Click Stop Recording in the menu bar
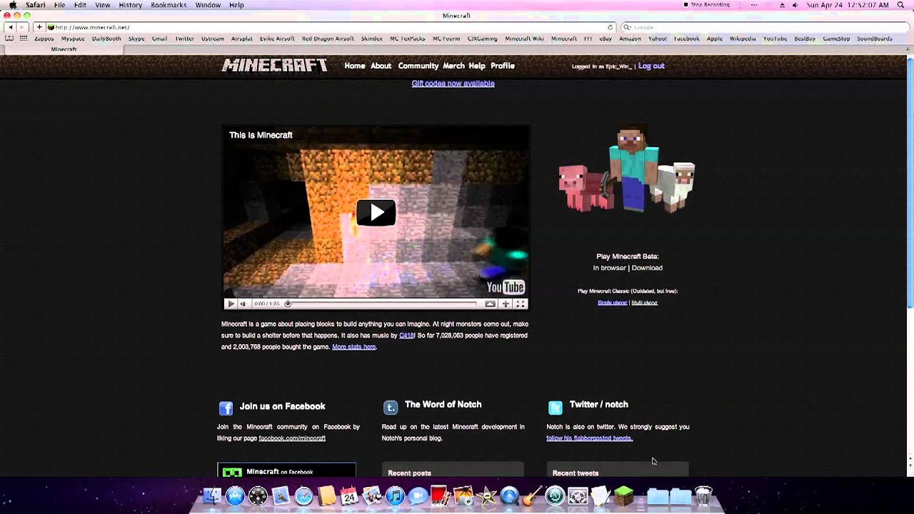This screenshot has height=514, width=914. click(706, 5)
